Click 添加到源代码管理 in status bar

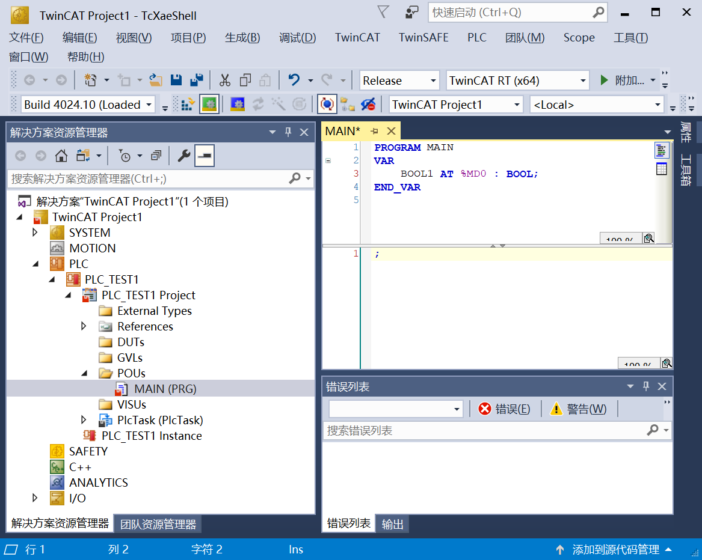coord(615,549)
